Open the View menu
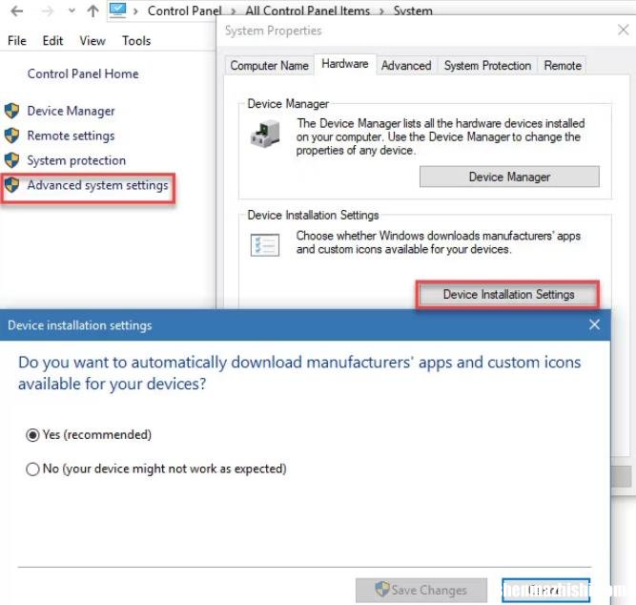The height and width of the screenshot is (605, 636). click(92, 41)
